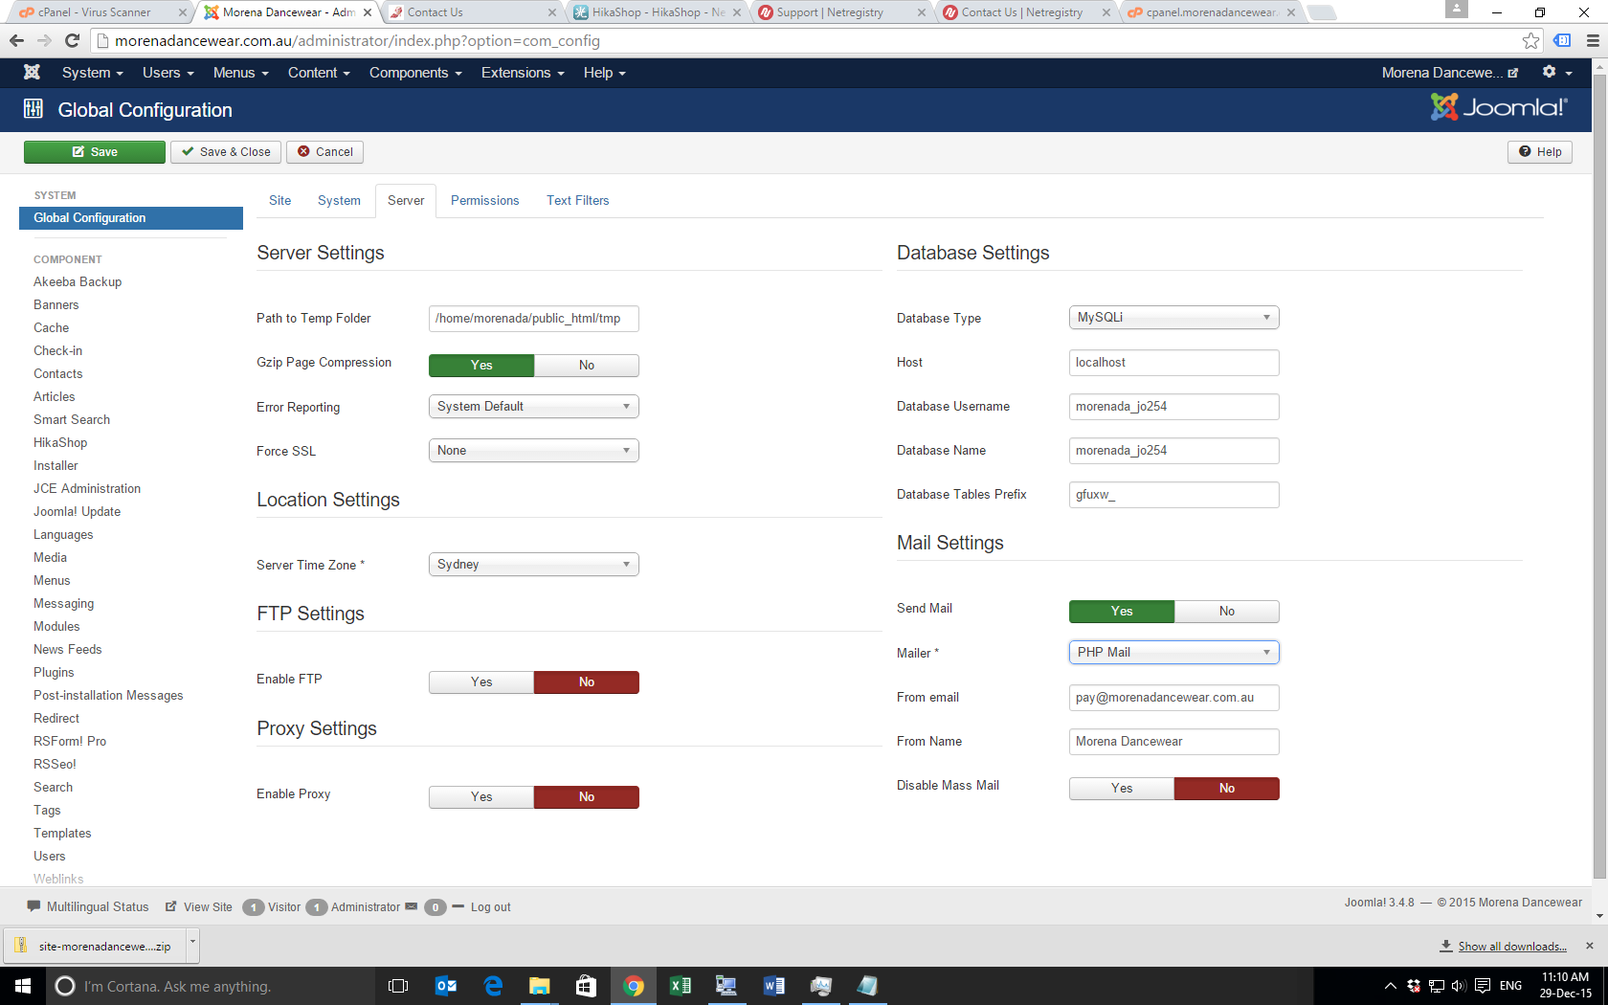Click the Log out link in the status bar
The height and width of the screenshot is (1005, 1608).
490,907
